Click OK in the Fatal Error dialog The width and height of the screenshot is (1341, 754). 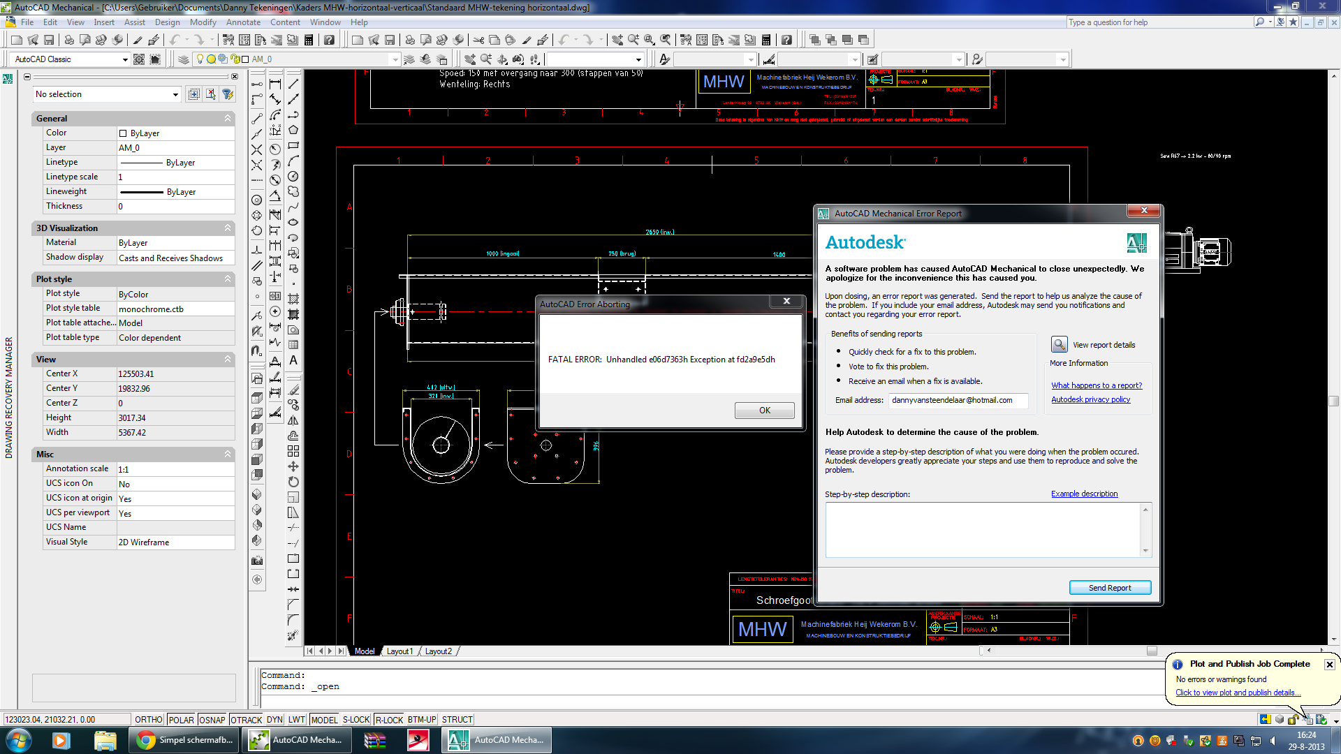point(765,411)
